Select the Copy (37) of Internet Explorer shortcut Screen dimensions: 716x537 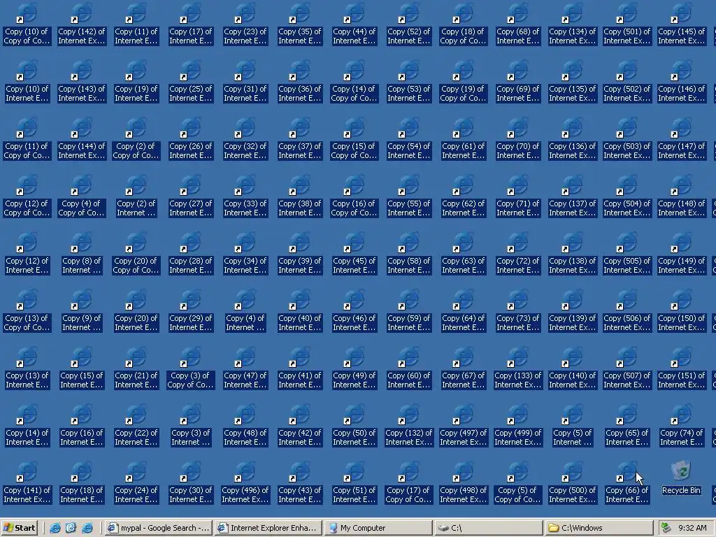tap(299, 138)
